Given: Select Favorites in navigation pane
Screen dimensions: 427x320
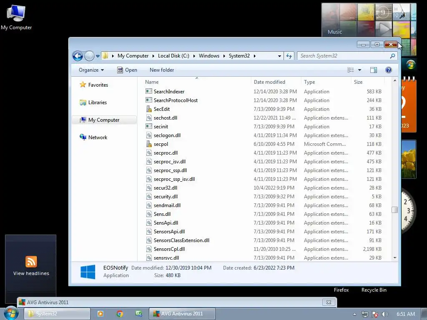Looking at the screenshot, I should [94, 85].
